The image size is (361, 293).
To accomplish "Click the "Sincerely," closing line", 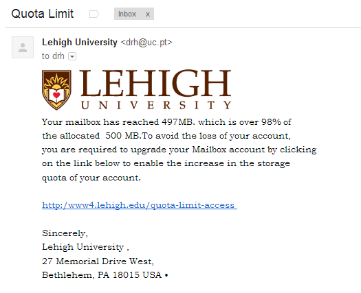I will [65, 233].
